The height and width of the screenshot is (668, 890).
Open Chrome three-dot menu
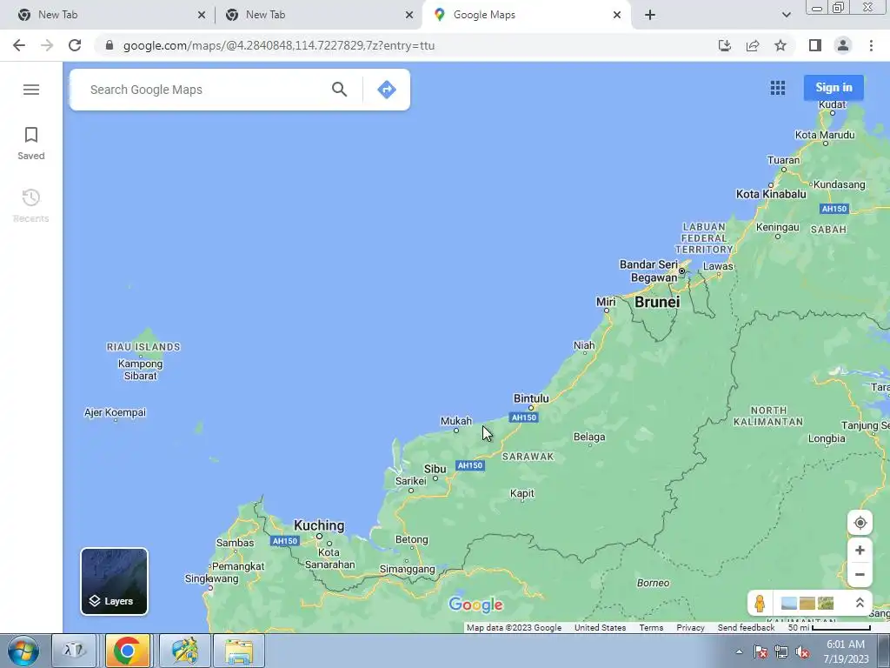coord(871,45)
